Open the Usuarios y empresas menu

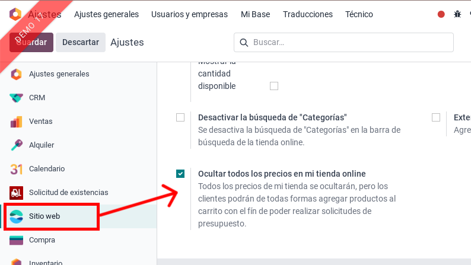[x=189, y=14]
